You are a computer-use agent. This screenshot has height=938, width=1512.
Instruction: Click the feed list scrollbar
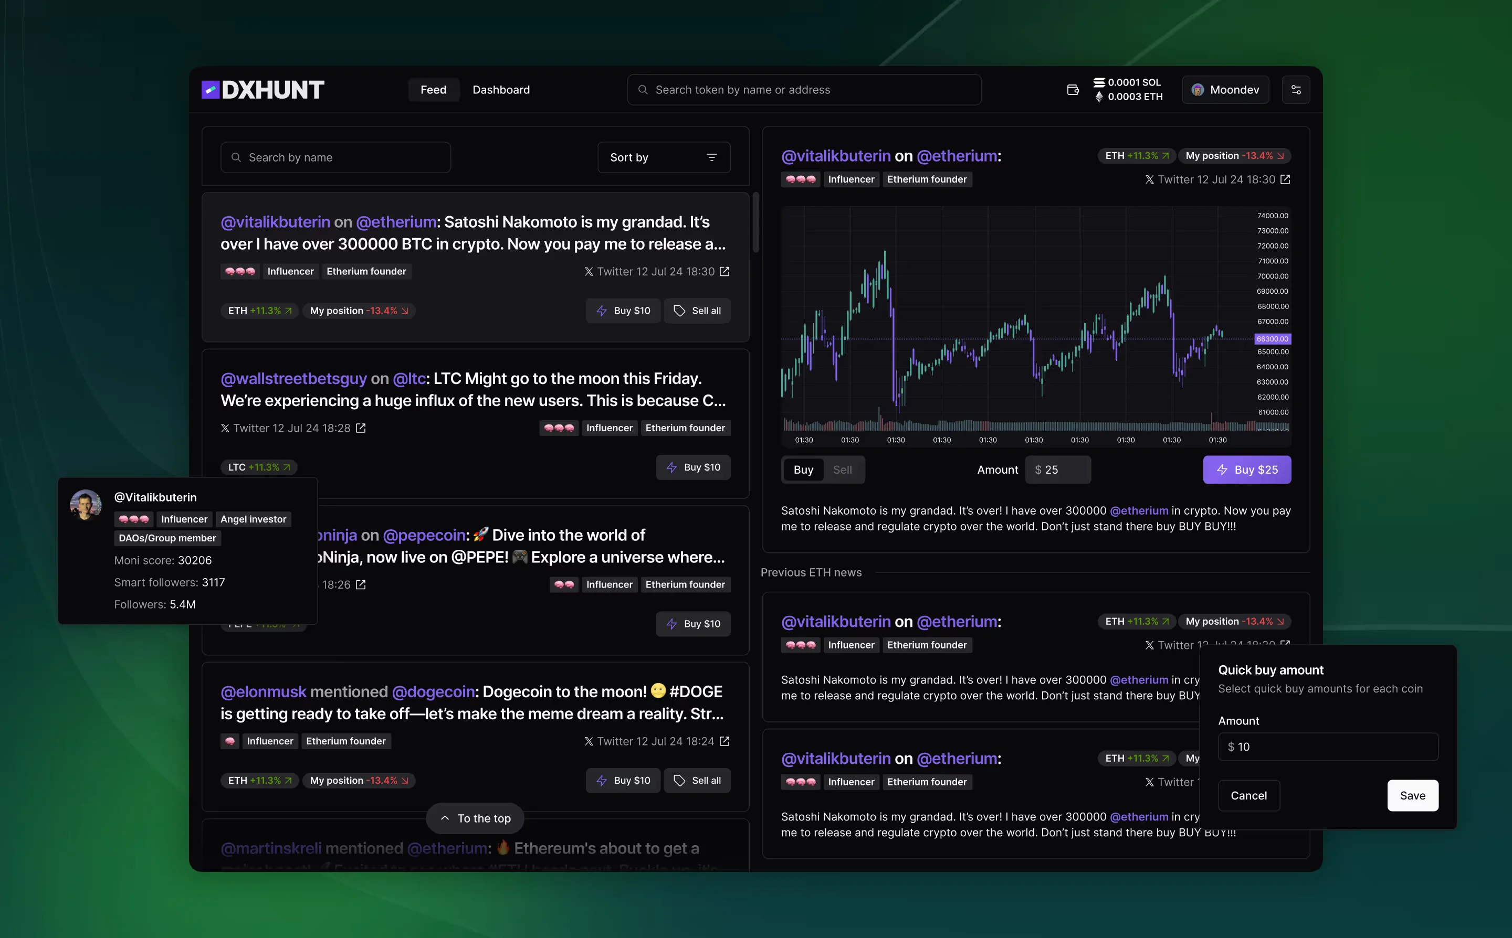coord(755,222)
